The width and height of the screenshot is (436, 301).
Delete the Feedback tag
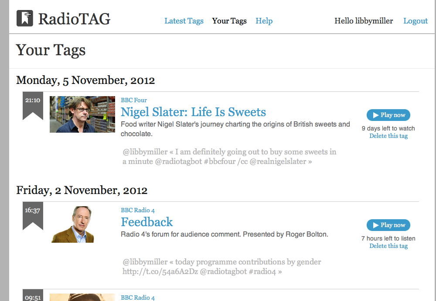(x=388, y=246)
